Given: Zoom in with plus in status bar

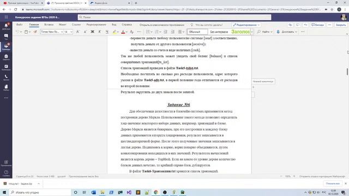Looking at the screenshot, I should click(x=294, y=176).
